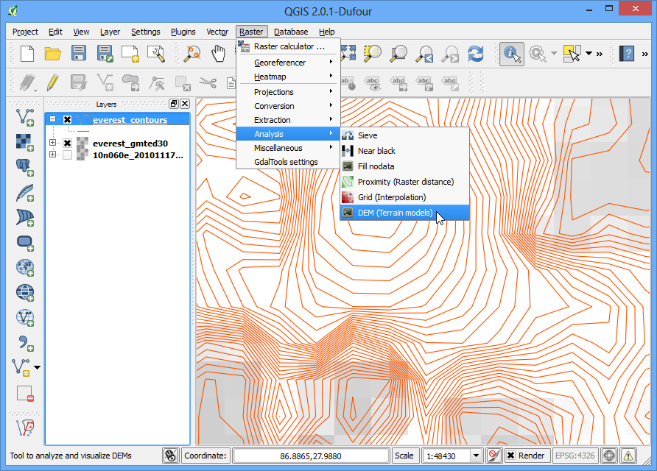Open the New Print Composer icon
This screenshot has width=657, height=471.
[130, 54]
